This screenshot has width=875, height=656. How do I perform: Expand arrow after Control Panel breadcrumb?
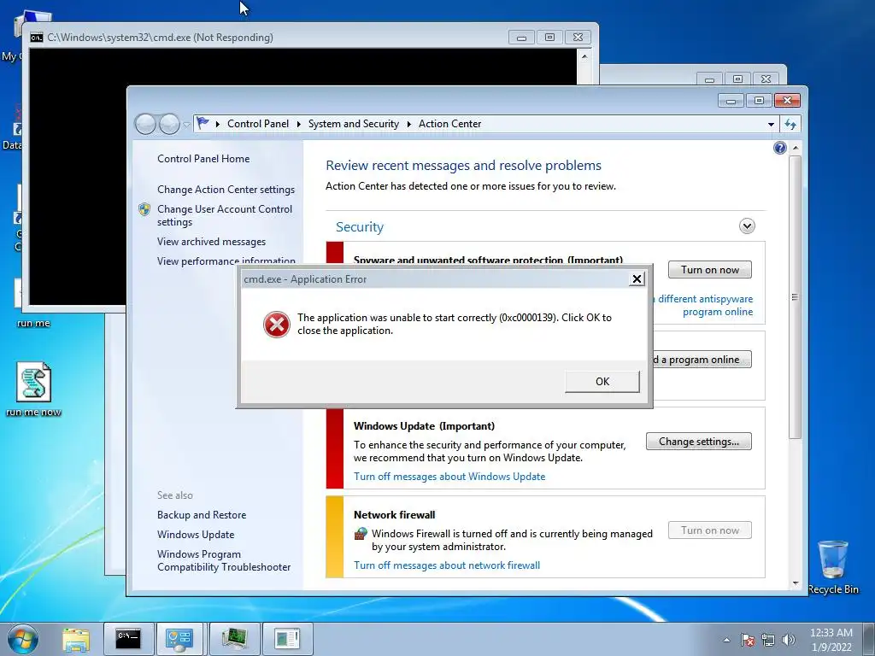pos(298,124)
